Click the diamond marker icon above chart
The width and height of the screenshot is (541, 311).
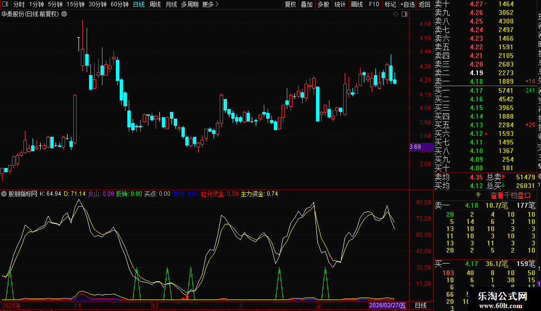[396, 14]
